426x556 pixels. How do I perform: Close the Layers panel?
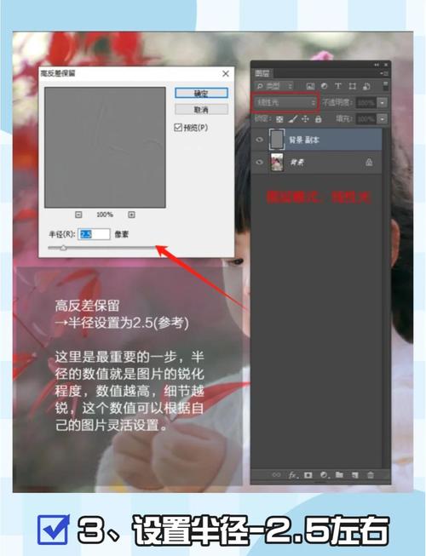(386, 65)
